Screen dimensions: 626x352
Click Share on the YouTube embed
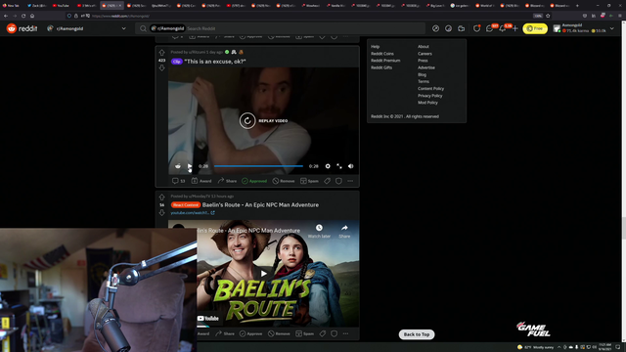pos(344,231)
